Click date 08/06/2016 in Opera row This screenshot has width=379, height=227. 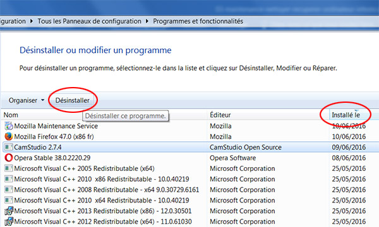click(x=349, y=158)
